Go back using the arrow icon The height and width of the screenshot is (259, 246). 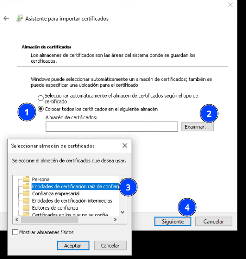(x=6, y=18)
